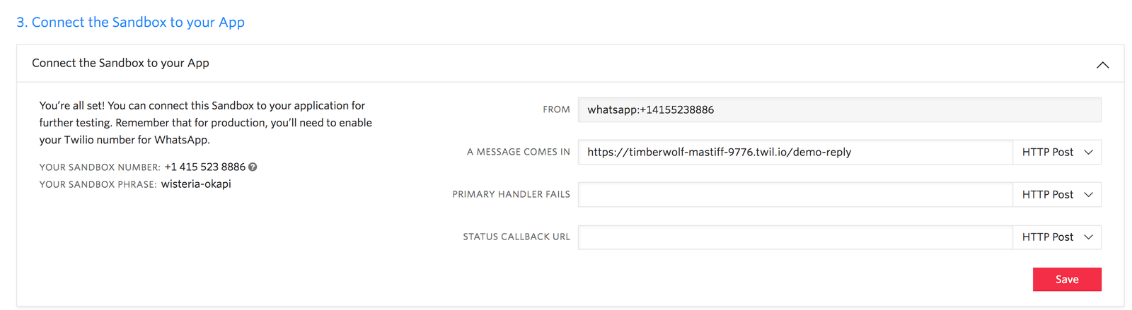Click the FROM whatsapp number field

point(838,110)
